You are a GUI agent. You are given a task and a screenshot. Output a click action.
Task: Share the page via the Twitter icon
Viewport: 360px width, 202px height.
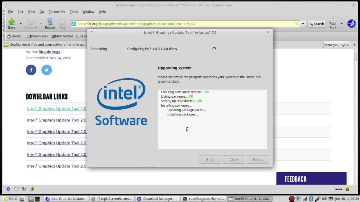click(47, 70)
